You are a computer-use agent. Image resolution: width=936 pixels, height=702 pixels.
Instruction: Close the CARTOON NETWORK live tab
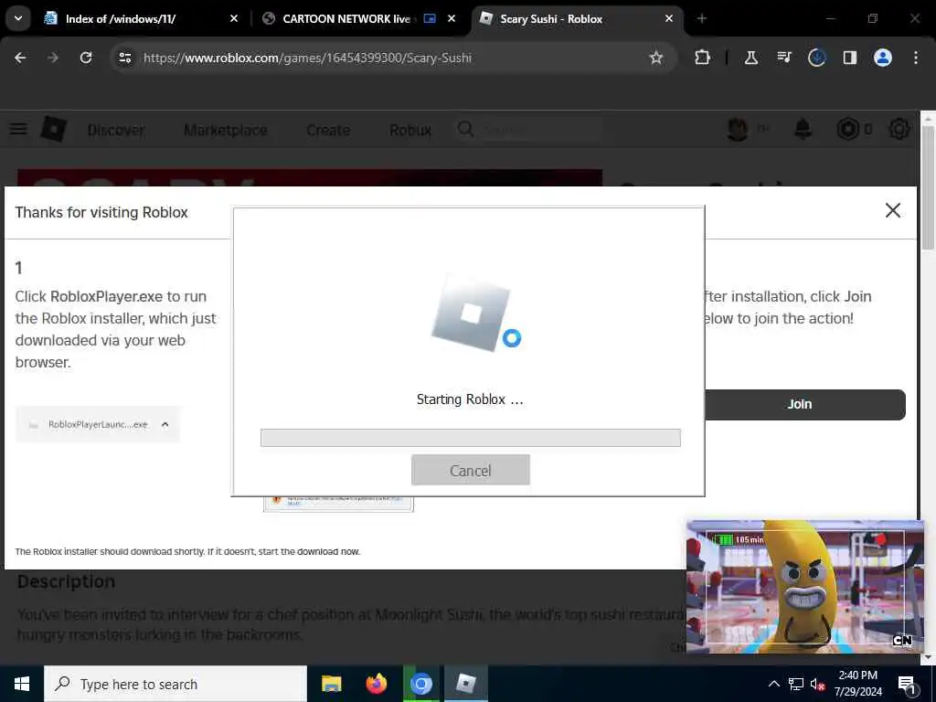[452, 18]
